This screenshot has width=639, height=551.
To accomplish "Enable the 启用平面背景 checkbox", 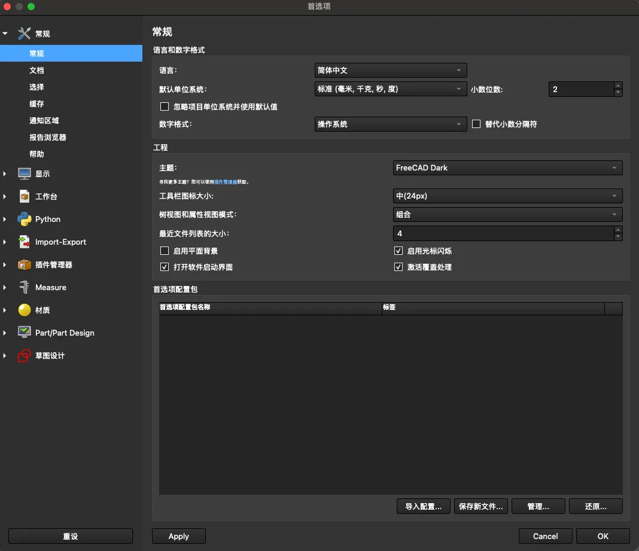I will click(165, 251).
